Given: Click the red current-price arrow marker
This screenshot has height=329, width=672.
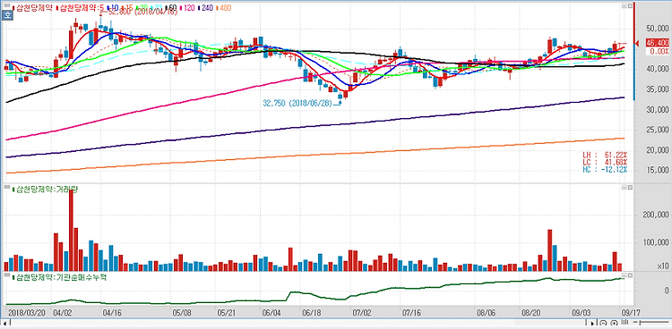Looking at the screenshot, I should coord(637,43).
